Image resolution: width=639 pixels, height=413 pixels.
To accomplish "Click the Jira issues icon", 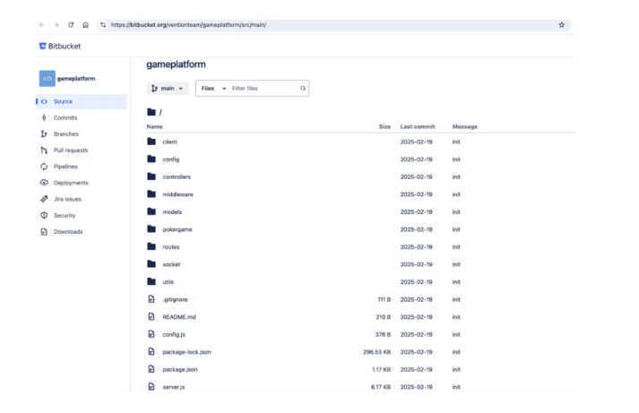I will click(45, 199).
